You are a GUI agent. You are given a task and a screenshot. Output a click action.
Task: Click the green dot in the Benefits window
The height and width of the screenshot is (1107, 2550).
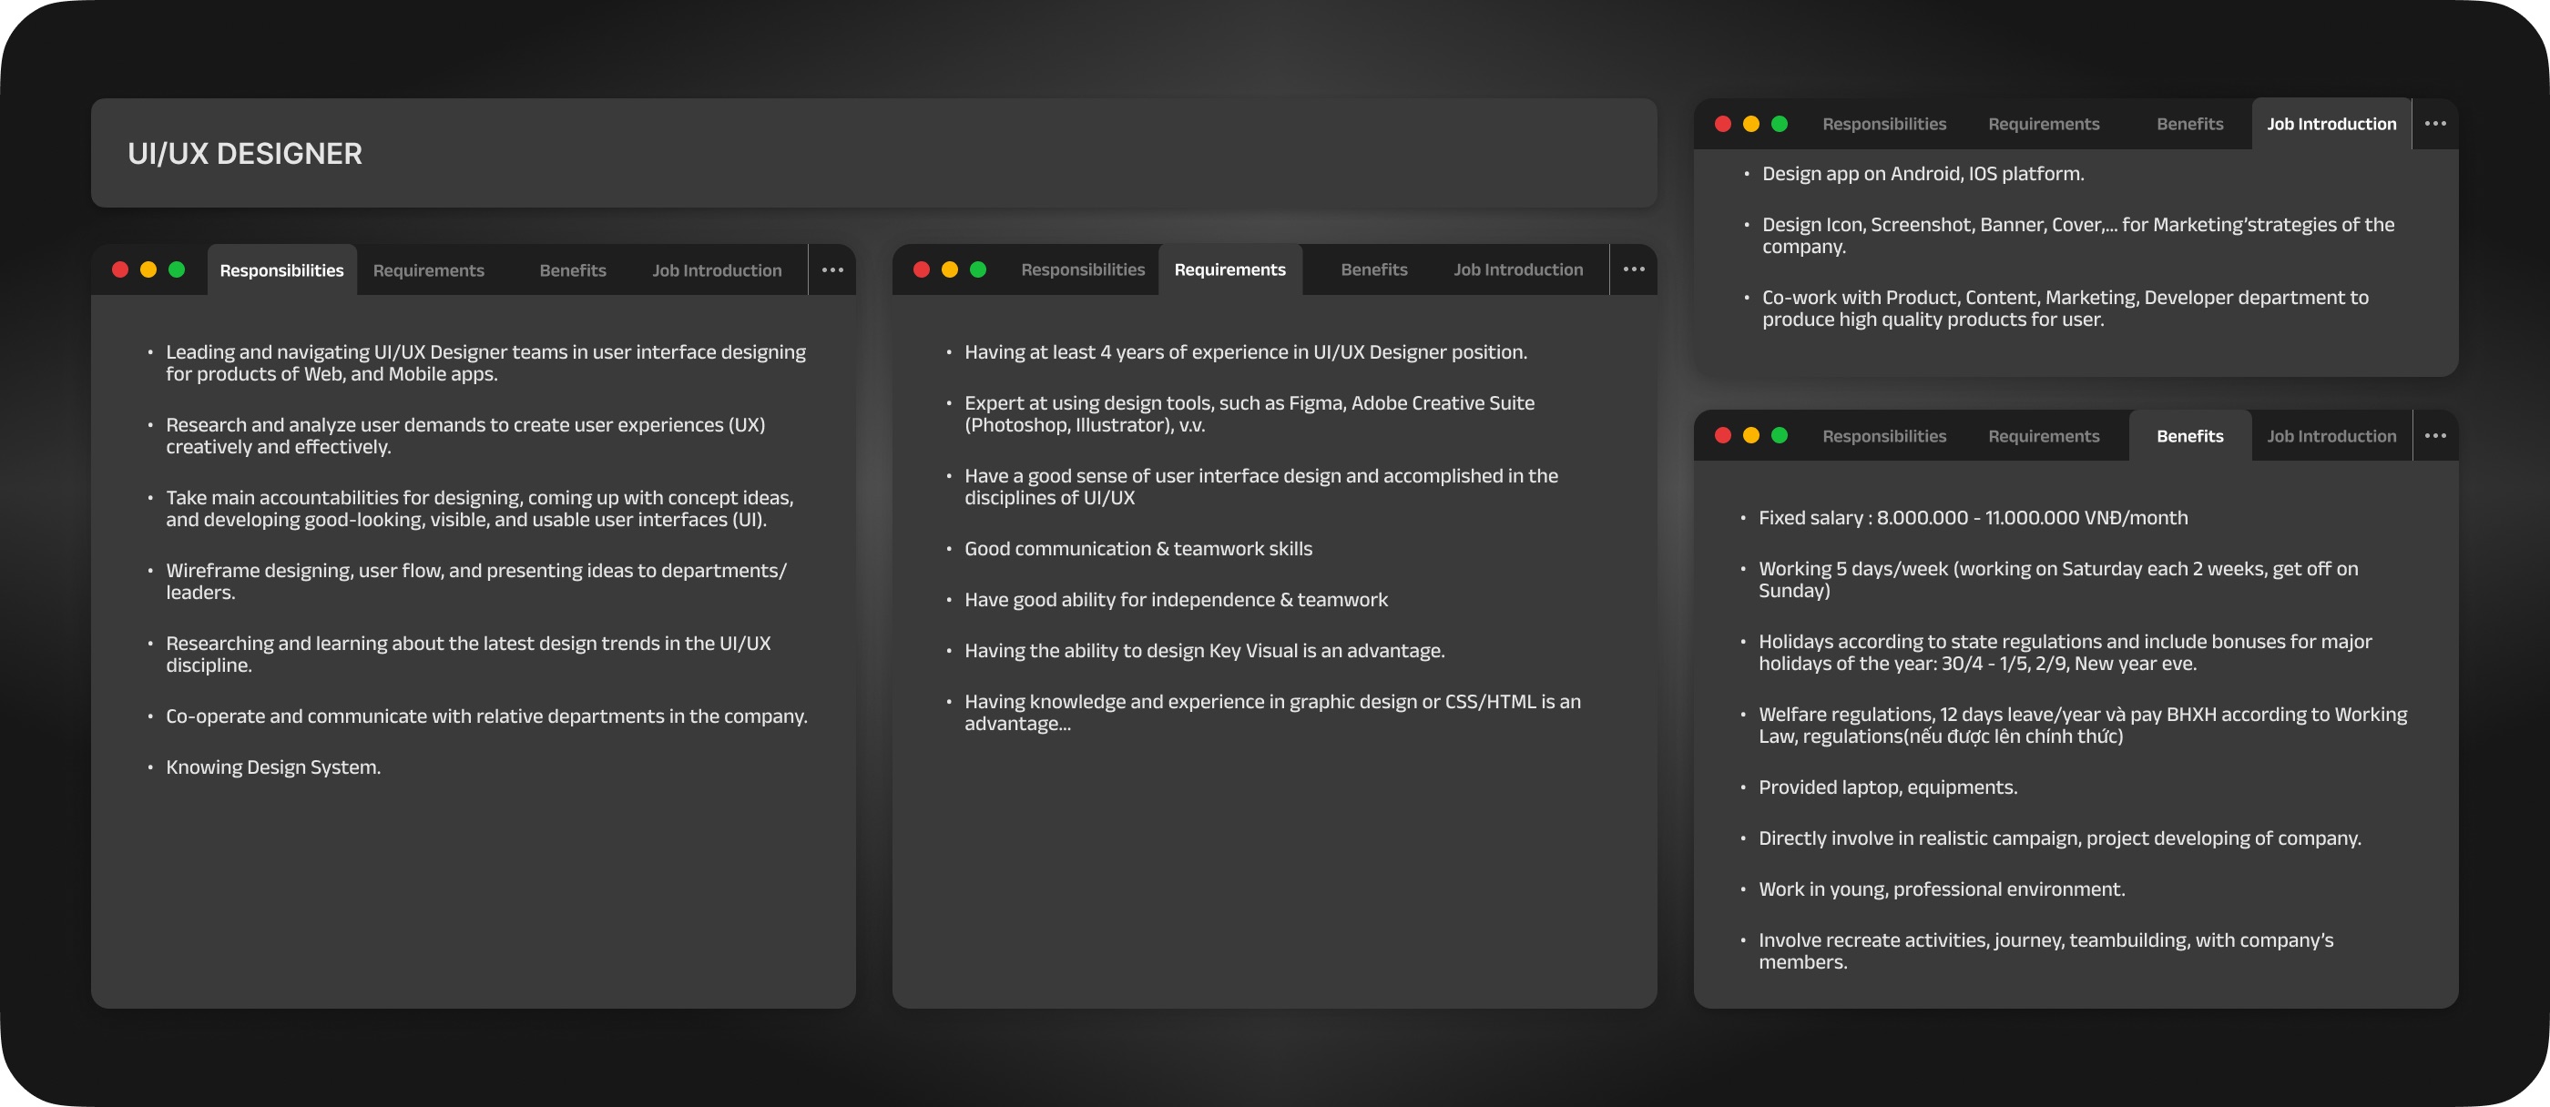click(x=1779, y=436)
